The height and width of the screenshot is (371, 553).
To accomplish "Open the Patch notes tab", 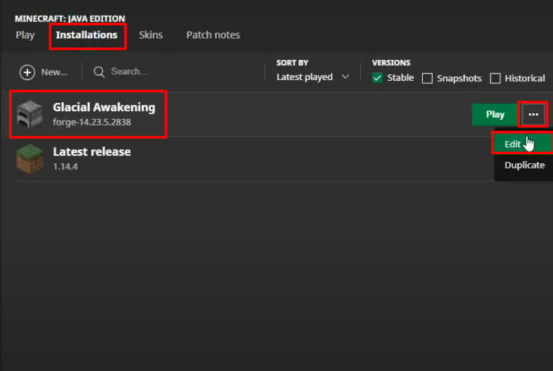I will 213,35.
